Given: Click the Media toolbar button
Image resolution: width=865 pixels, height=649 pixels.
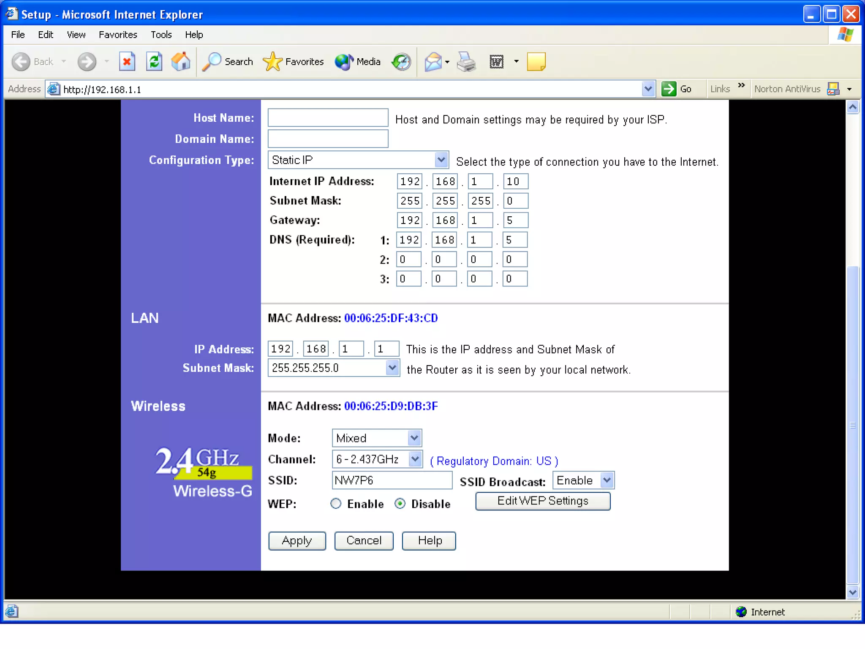Looking at the screenshot, I should click(358, 62).
